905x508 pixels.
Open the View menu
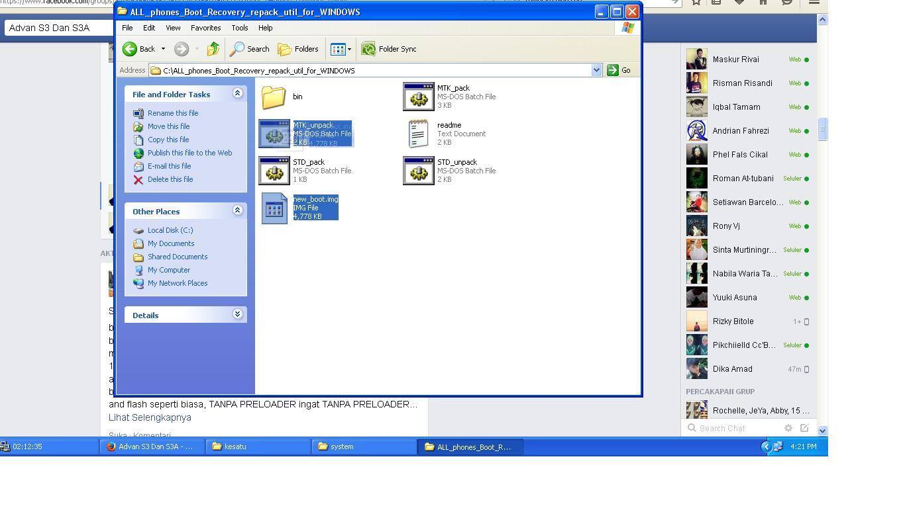[173, 28]
